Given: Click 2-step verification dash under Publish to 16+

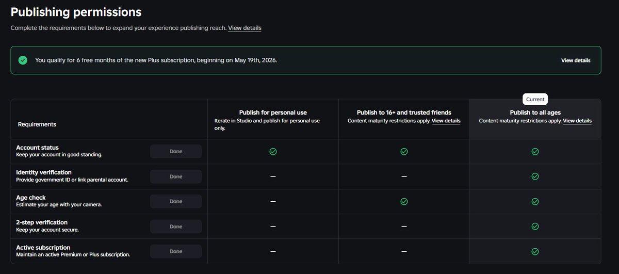Looking at the screenshot, I should (x=404, y=227).
